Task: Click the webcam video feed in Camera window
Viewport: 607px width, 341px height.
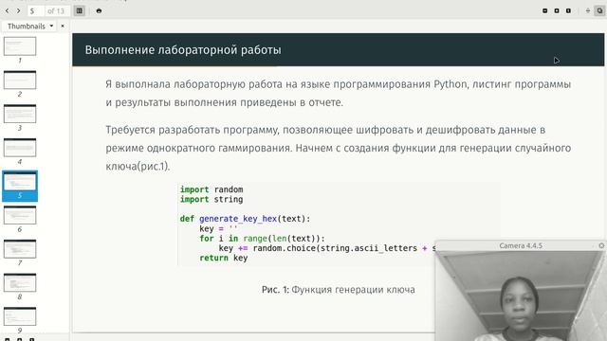Action: pyautogui.click(x=521, y=296)
